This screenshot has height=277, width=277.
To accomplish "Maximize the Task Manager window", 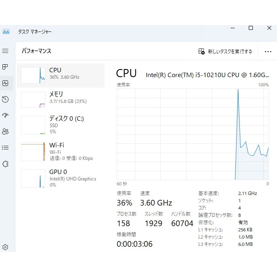I will click(251, 28).
